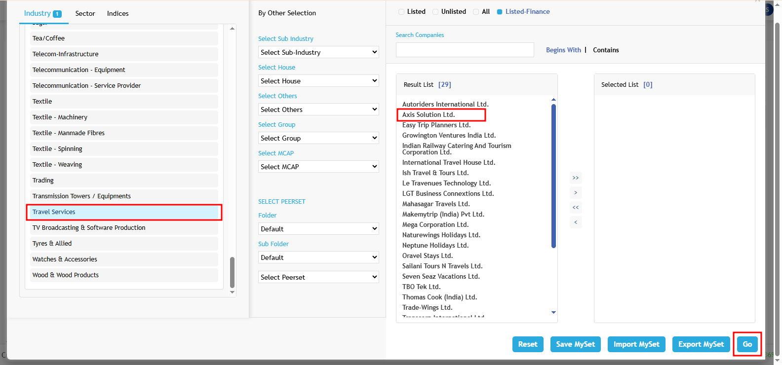The height and width of the screenshot is (365, 782).
Task: Click industry list scroll-up arrow
Action: click(233, 29)
